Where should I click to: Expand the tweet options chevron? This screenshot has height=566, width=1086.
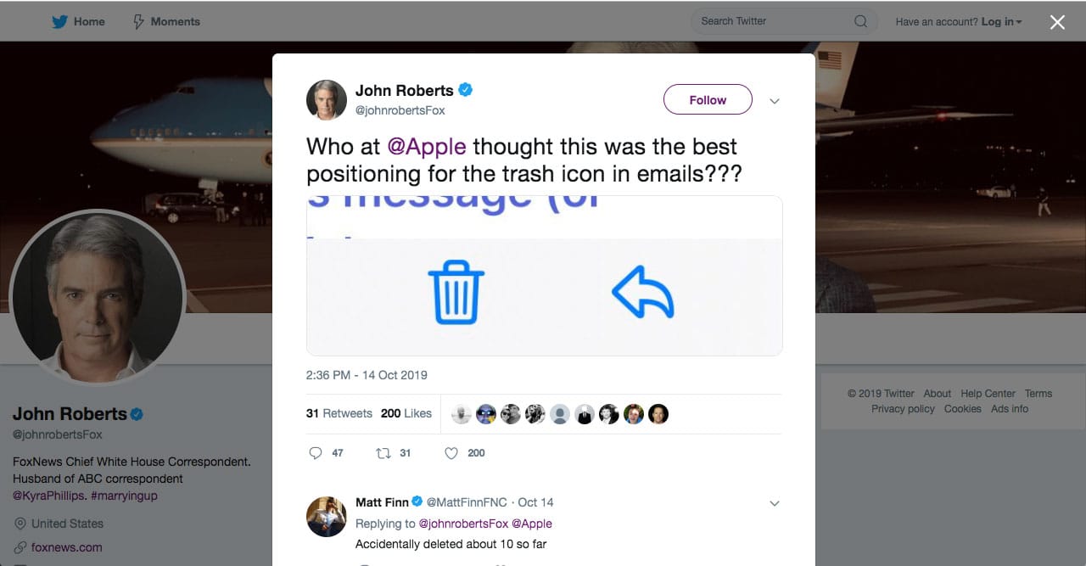click(x=774, y=100)
